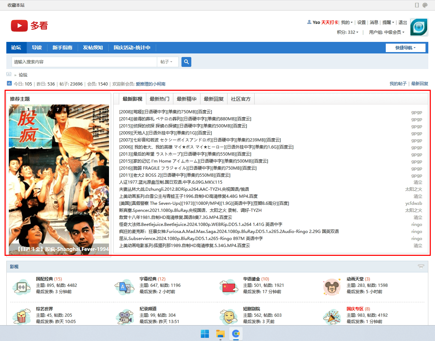Expand the 快捷导航 dropdown
Viewport: 435px width, 341px height.
pyautogui.click(x=405, y=48)
